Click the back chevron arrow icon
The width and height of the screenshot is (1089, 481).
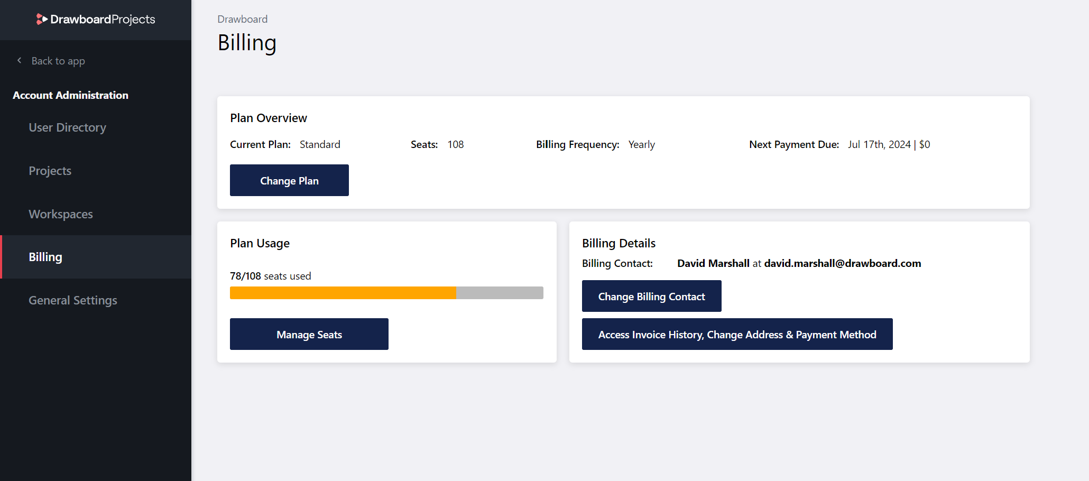20,61
